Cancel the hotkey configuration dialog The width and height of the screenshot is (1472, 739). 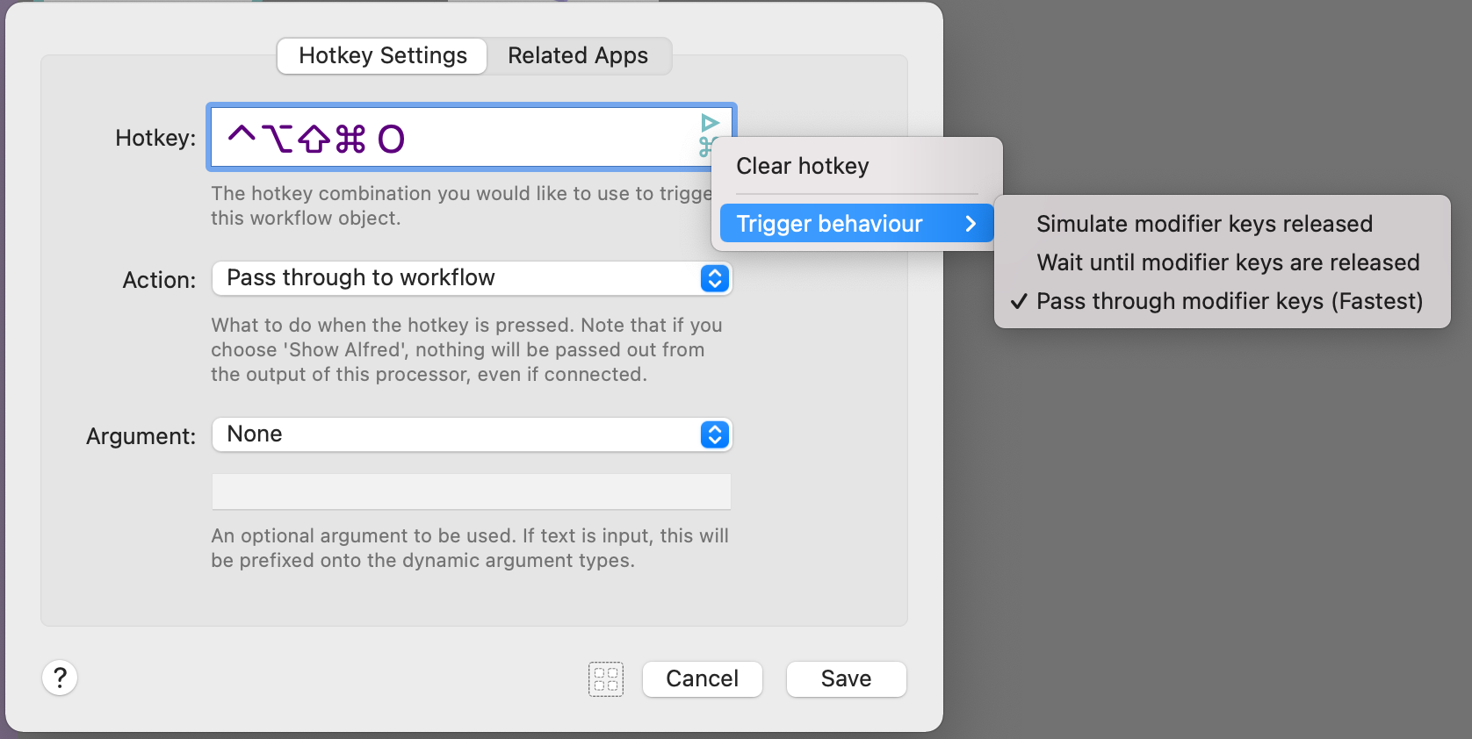[x=703, y=679]
